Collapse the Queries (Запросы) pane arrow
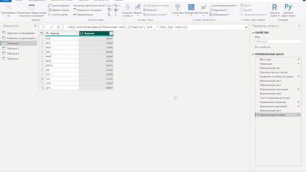306x172 pixels. tap(35, 26)
